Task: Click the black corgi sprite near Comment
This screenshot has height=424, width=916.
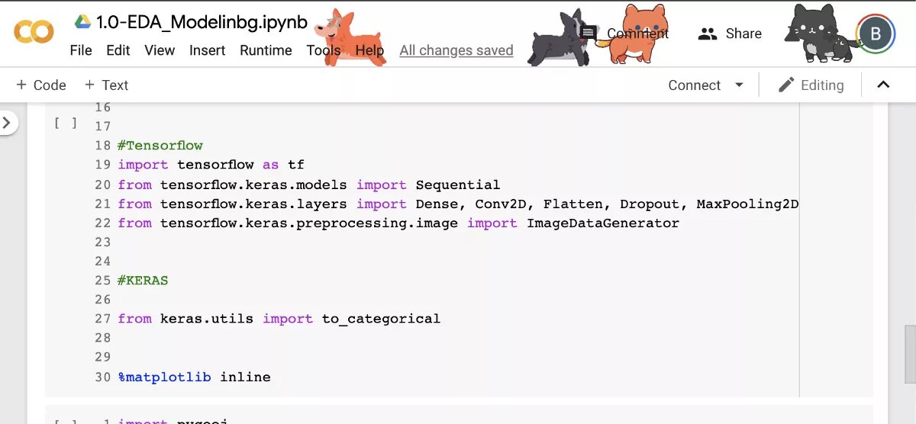Action: pyautogui.click(x=558, y=40)
